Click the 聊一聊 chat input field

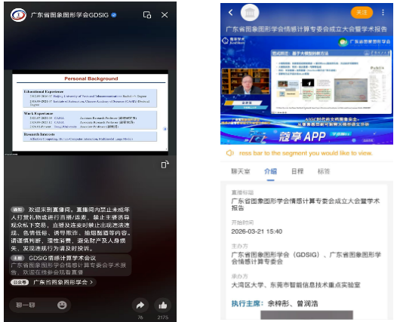tap(40, 305)
